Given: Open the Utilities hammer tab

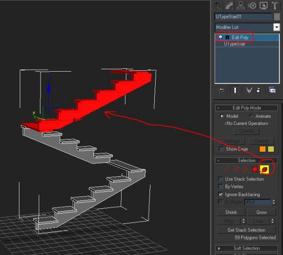Looking at the screenshot, I should pos(275,6).
